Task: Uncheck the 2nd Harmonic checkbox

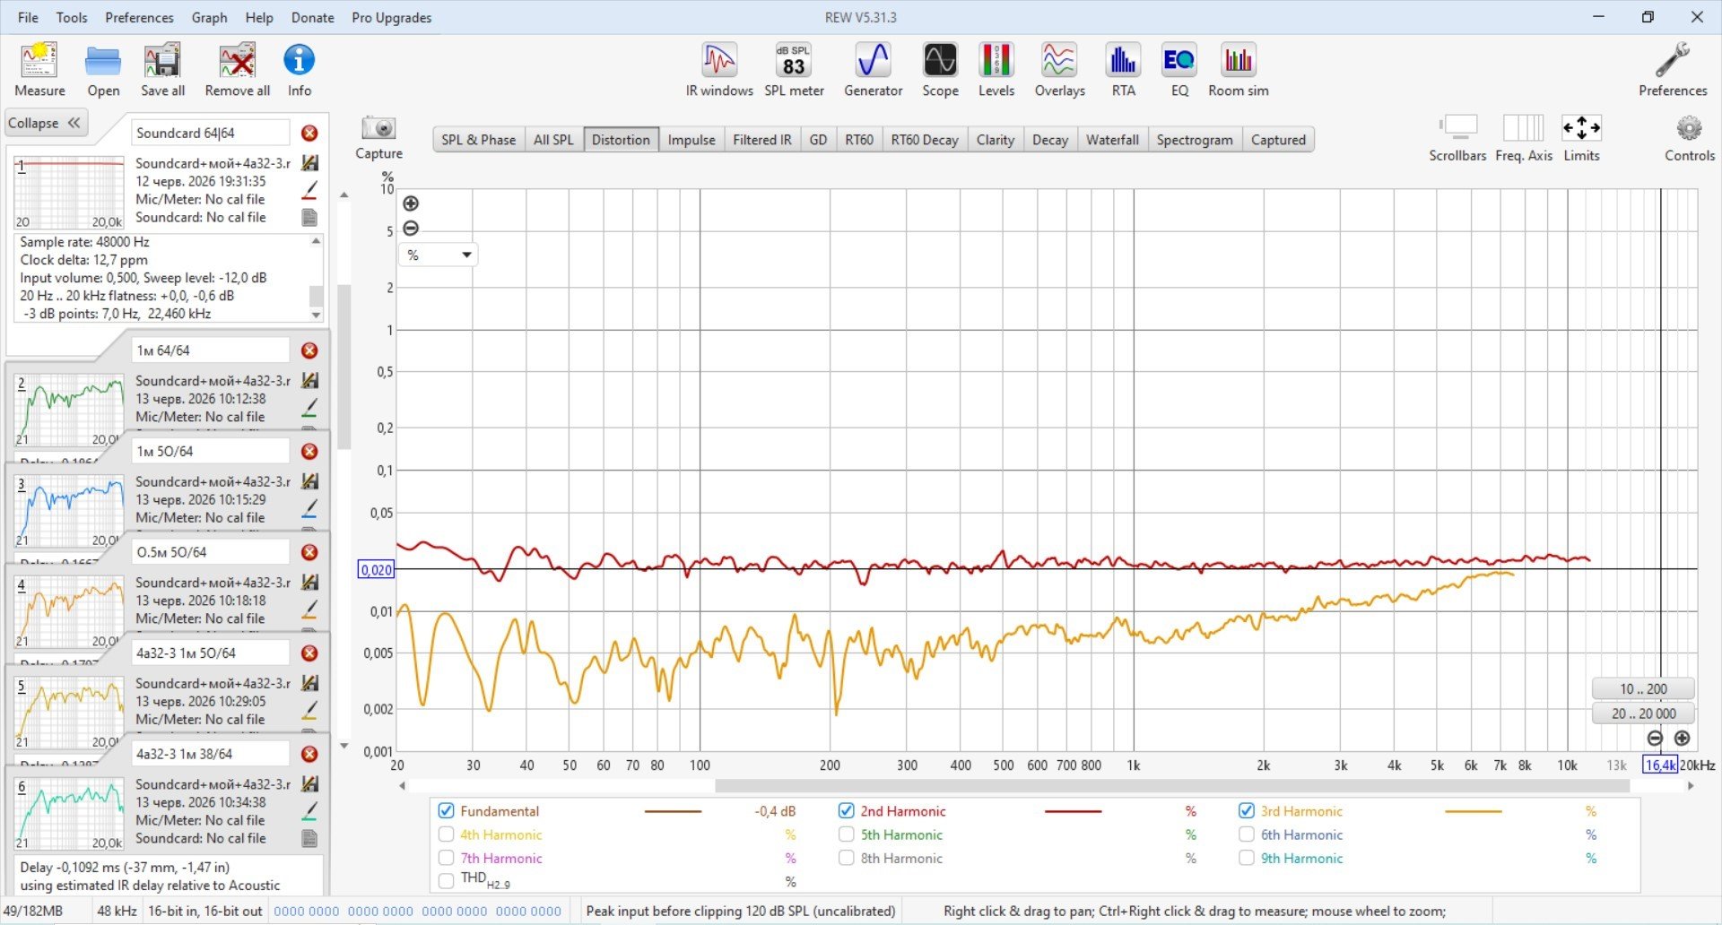Action: click(x=846, y=810)
